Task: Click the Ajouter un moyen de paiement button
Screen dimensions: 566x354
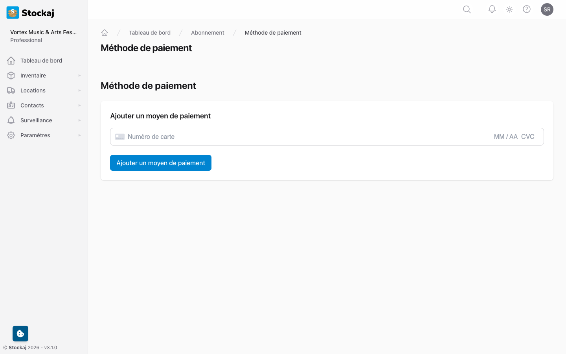Action: pyautogui.click(x=160, y=162)
